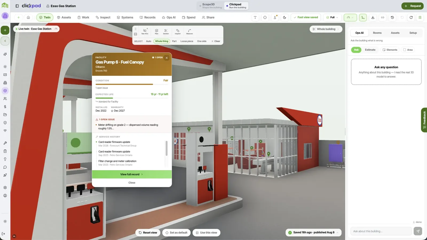The image size is (427, 240).
Task: Clear the current selection
Action: pos(216,41)
